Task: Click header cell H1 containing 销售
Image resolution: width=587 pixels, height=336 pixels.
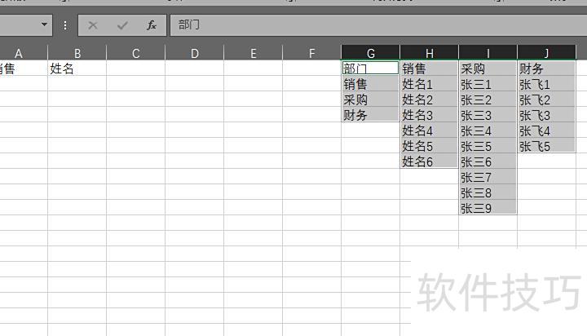Action: (x=430, y=69)
